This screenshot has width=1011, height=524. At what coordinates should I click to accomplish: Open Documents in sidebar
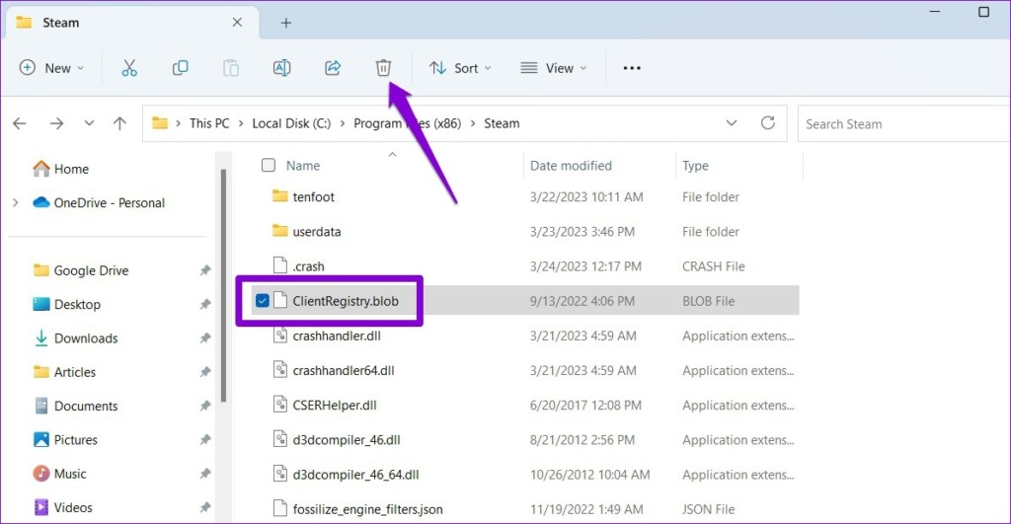pyautogui.click(x=86, y=406)
